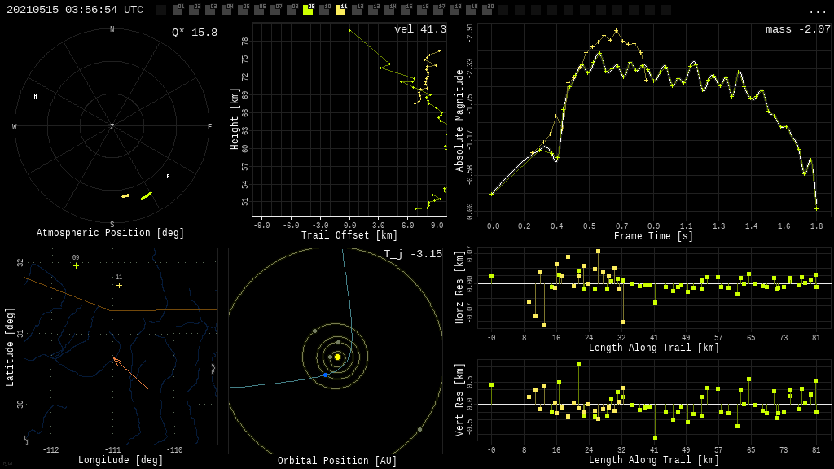The image size is (834, 469).
Task: Select the blue Earth dot in orbit plot
Action: pyautogui.click(x=325, y=375)
